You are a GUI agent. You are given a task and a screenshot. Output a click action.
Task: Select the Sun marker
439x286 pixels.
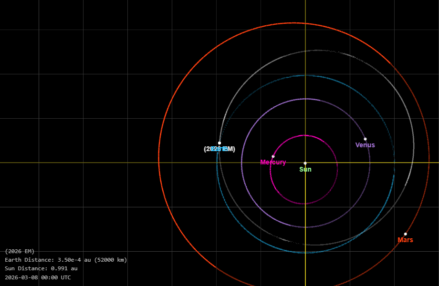[305, 163]
